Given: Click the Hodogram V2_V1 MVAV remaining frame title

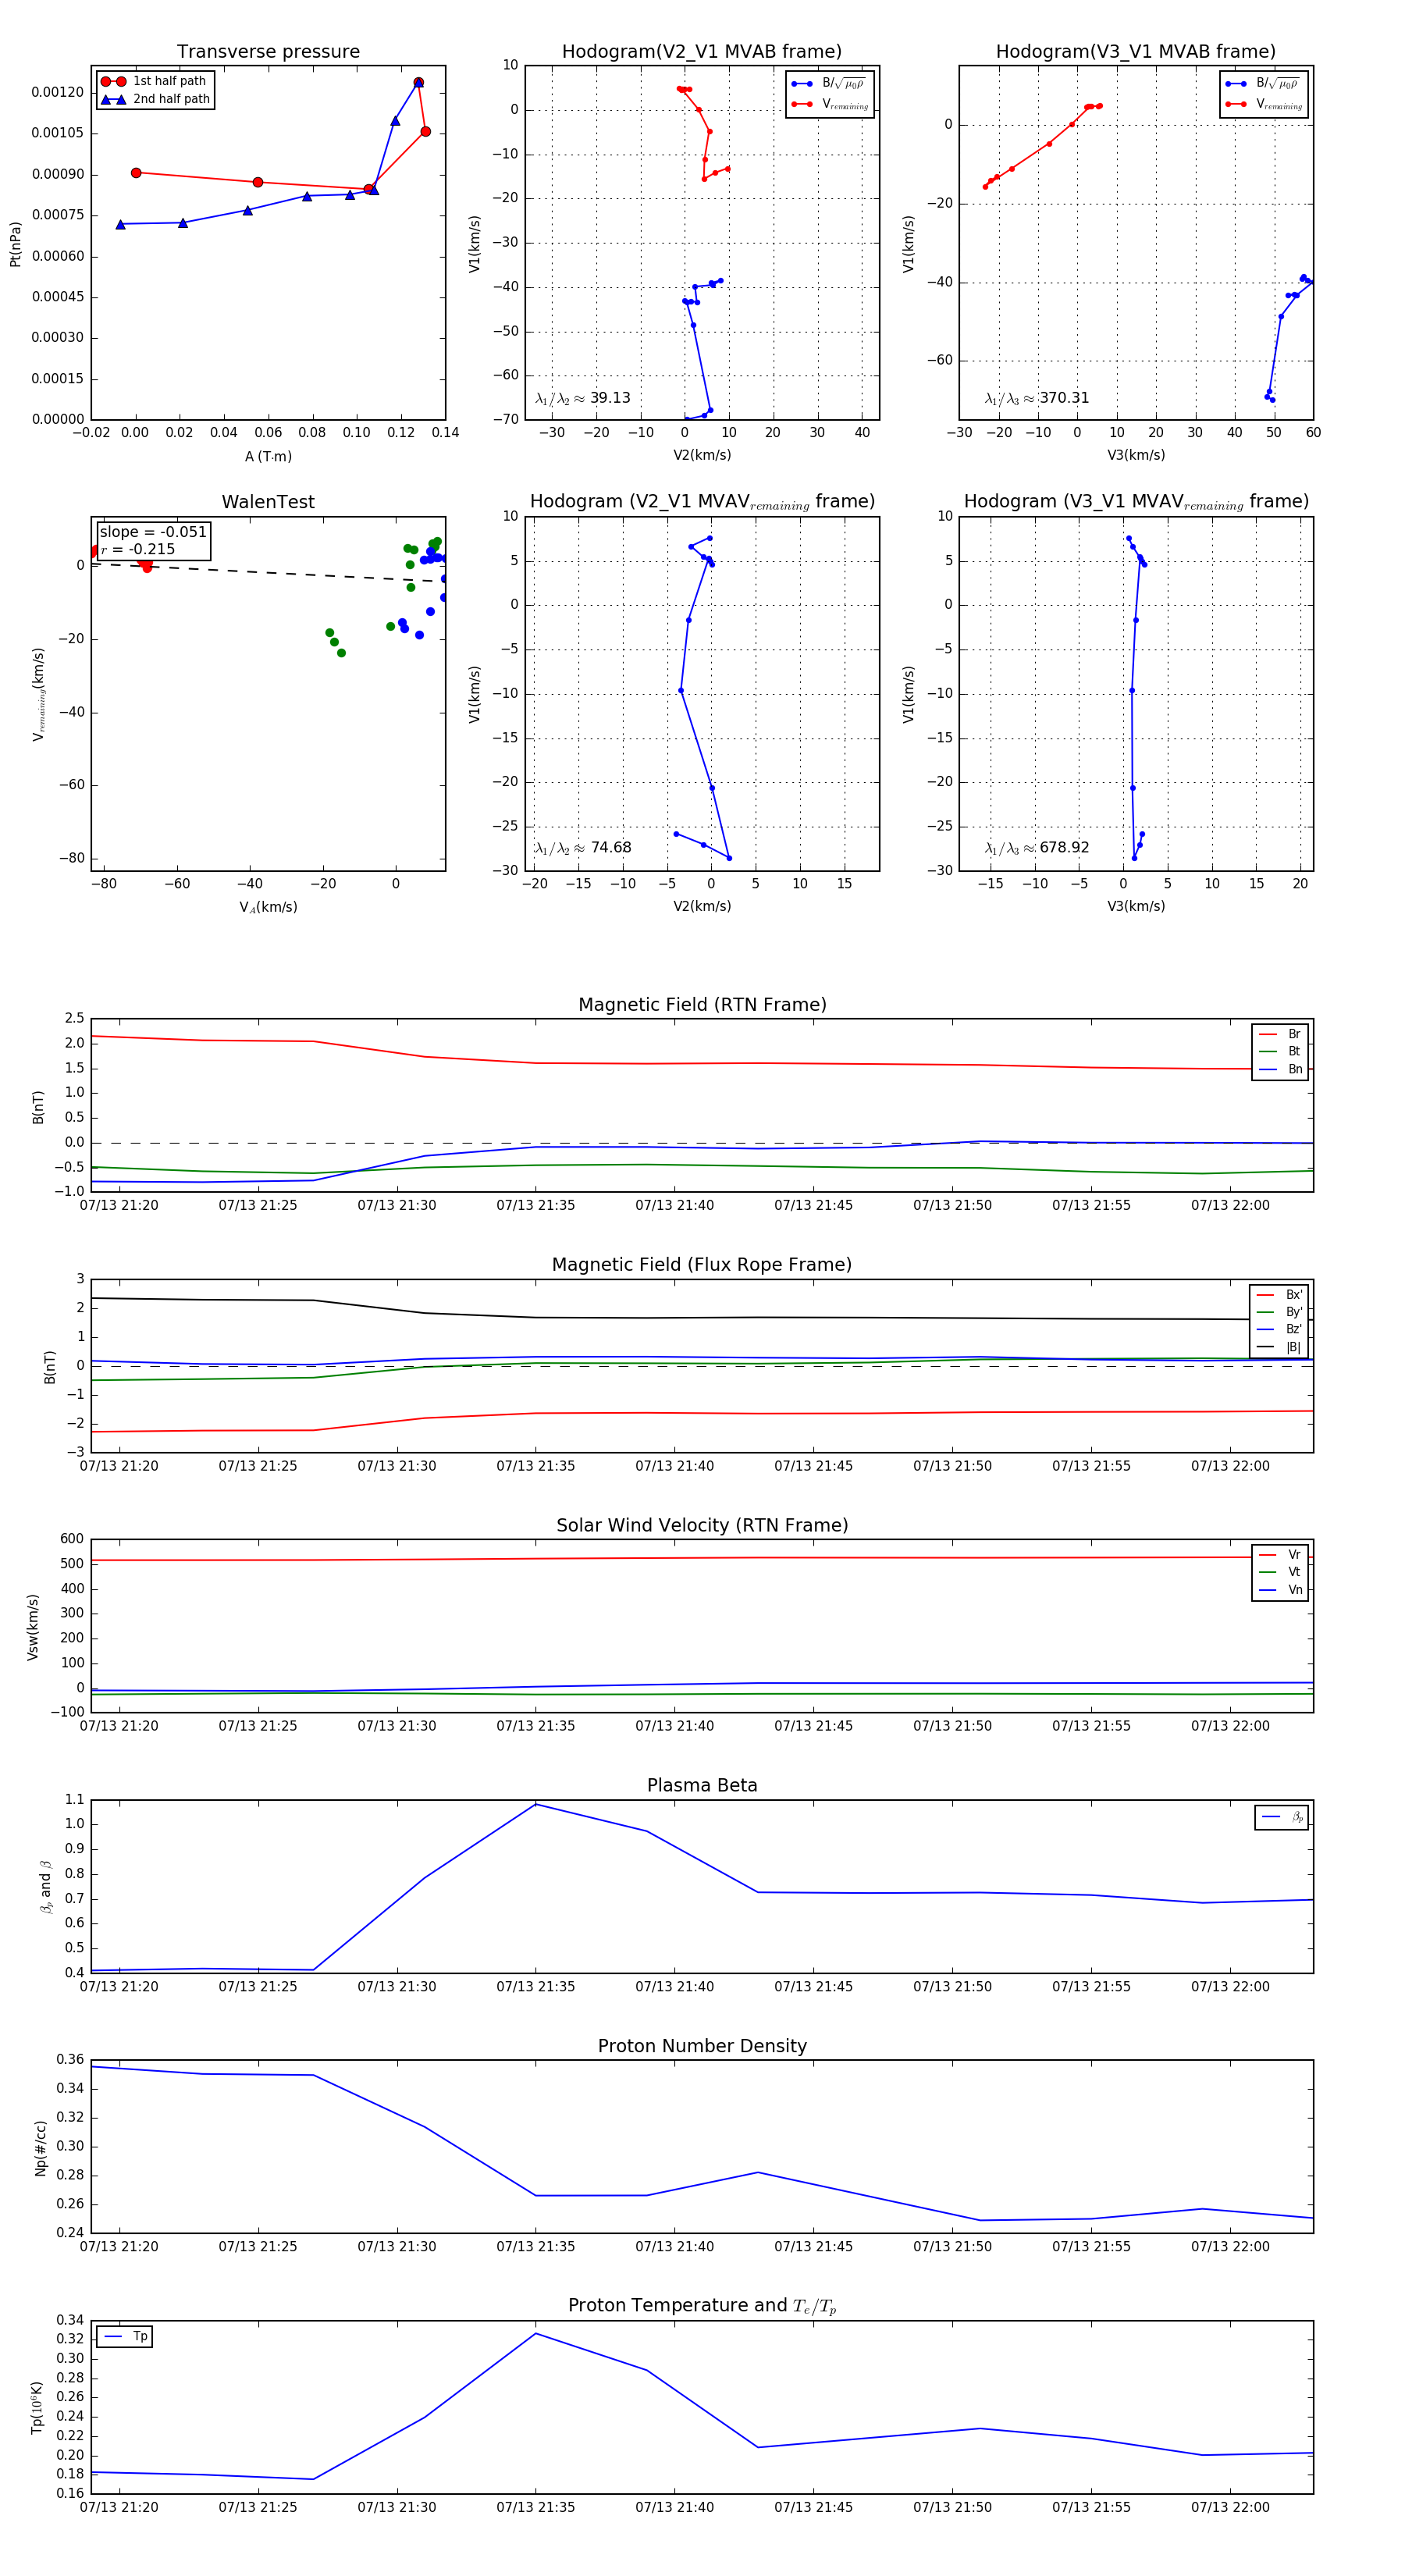Looking at the screenshot, I should tap(702, 502).
